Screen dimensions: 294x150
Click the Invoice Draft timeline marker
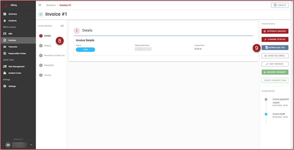(266, 114)
